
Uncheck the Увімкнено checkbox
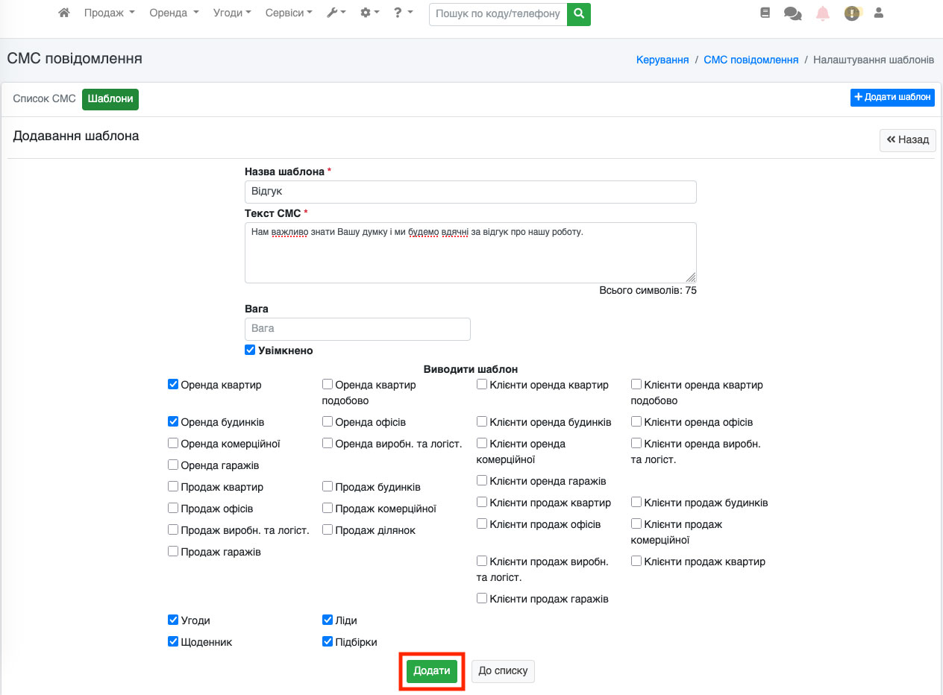click(250, 350)
